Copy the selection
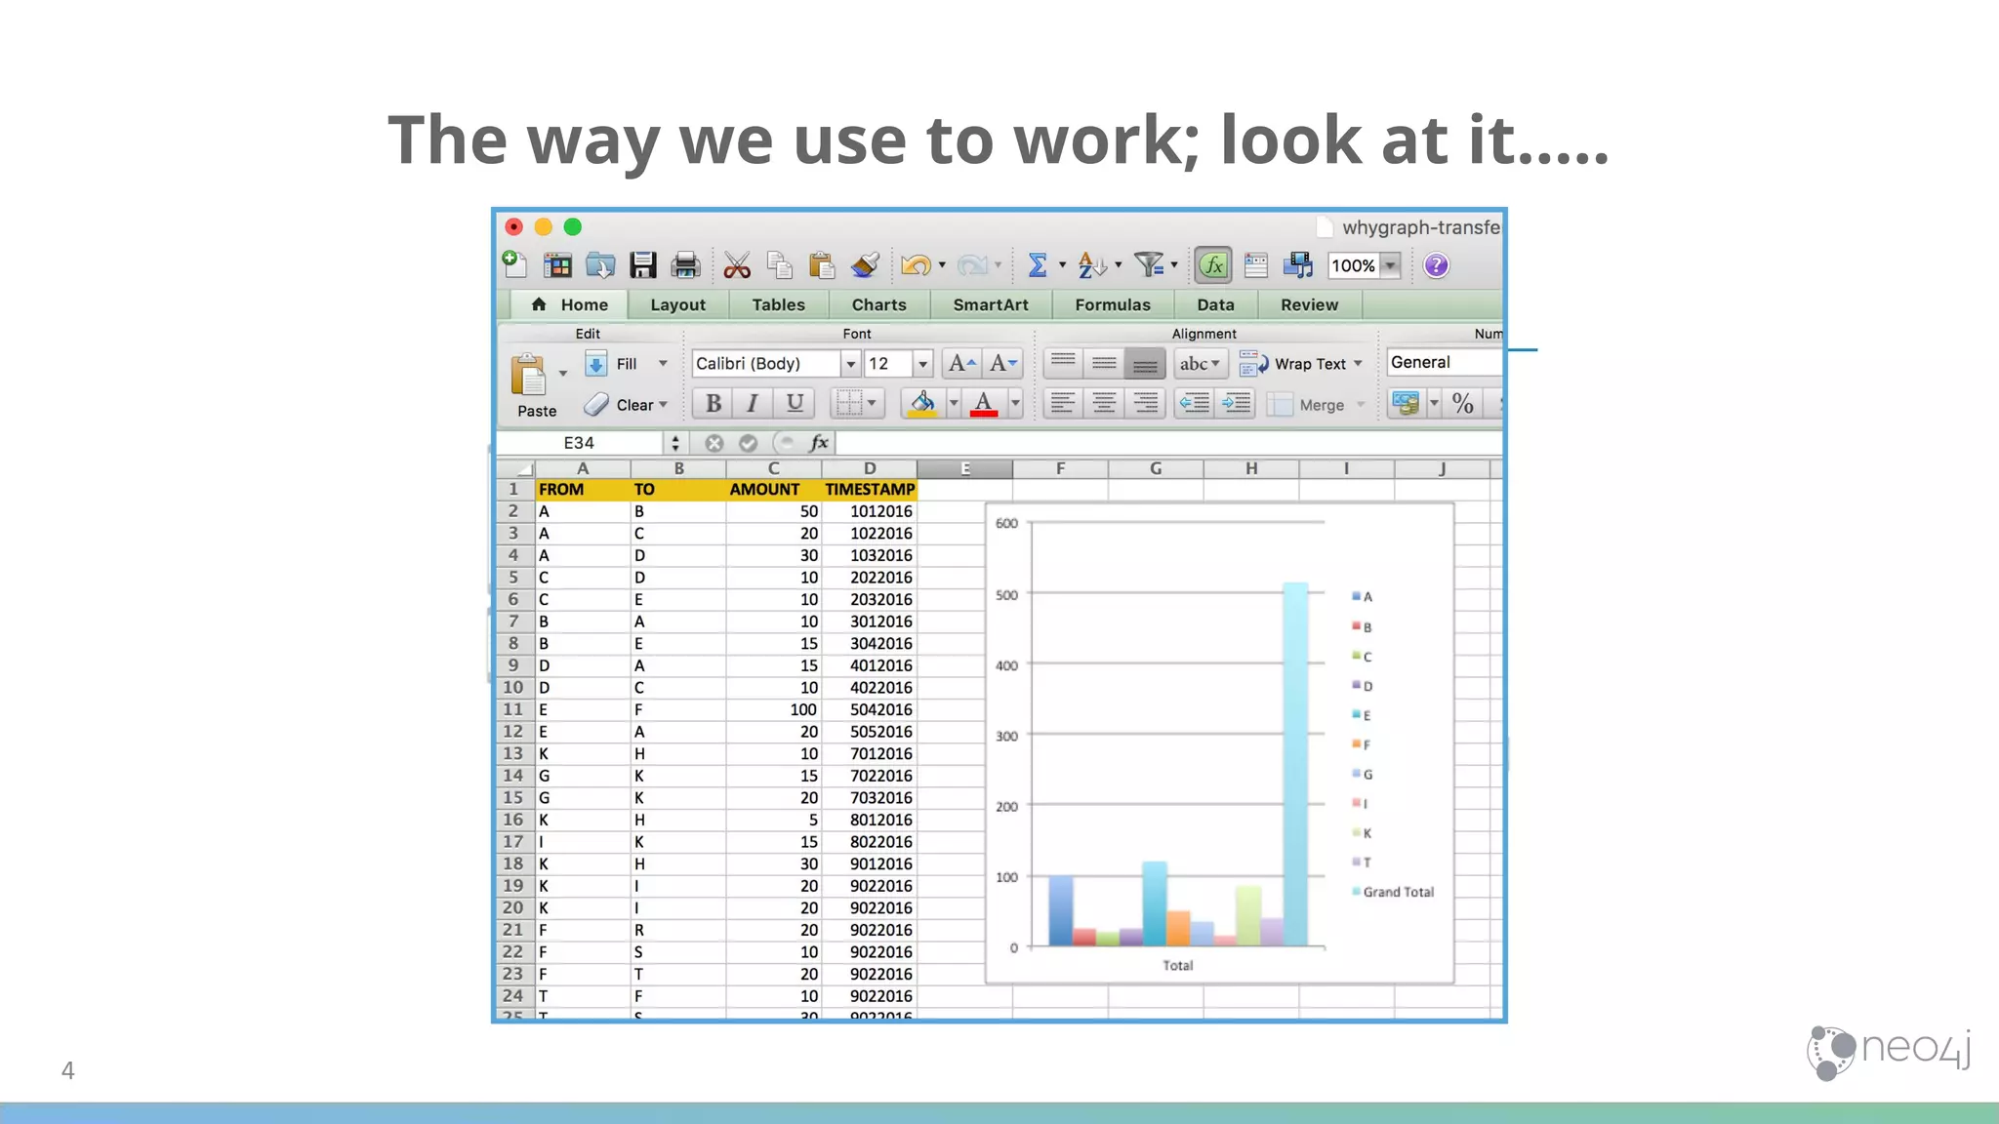The height and width of the screenshot is (1124, 1999). [x=779, y=265]
